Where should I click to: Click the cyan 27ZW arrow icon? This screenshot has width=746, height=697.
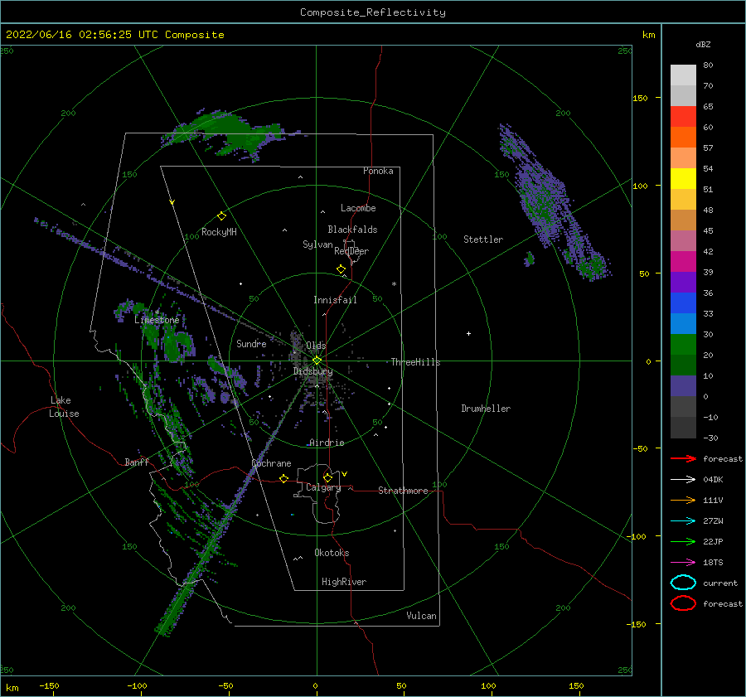pos(683,521)
